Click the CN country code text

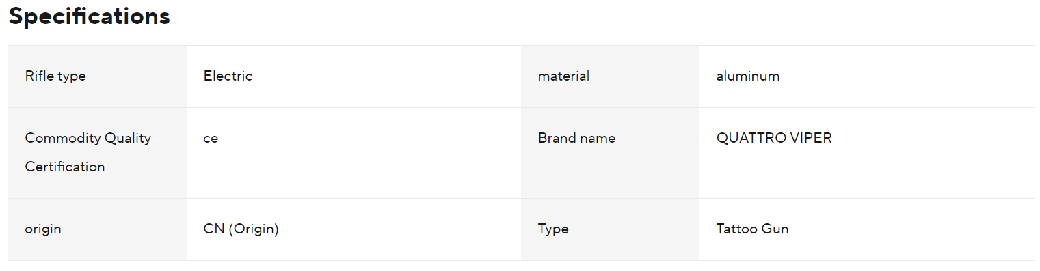point(214,229)
